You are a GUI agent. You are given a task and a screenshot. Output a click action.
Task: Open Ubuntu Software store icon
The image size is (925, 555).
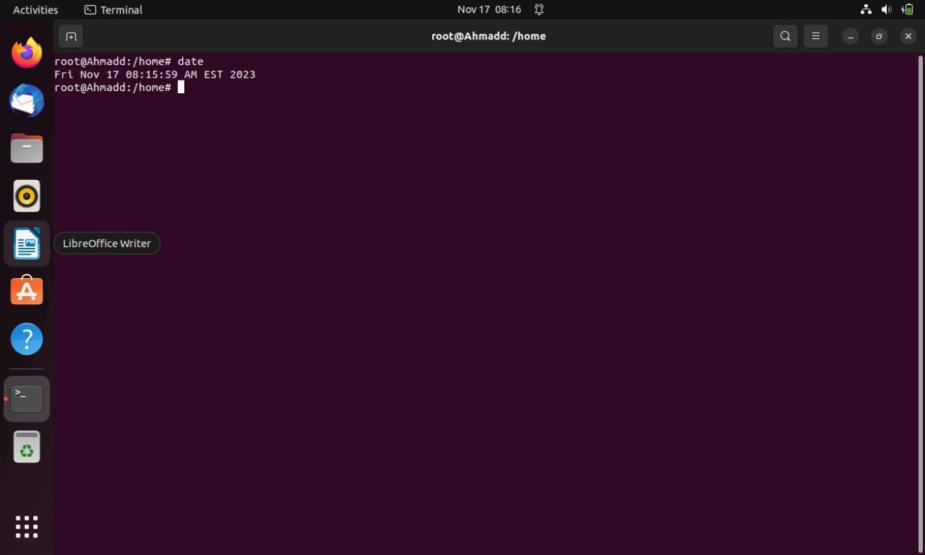coord(27,291)
